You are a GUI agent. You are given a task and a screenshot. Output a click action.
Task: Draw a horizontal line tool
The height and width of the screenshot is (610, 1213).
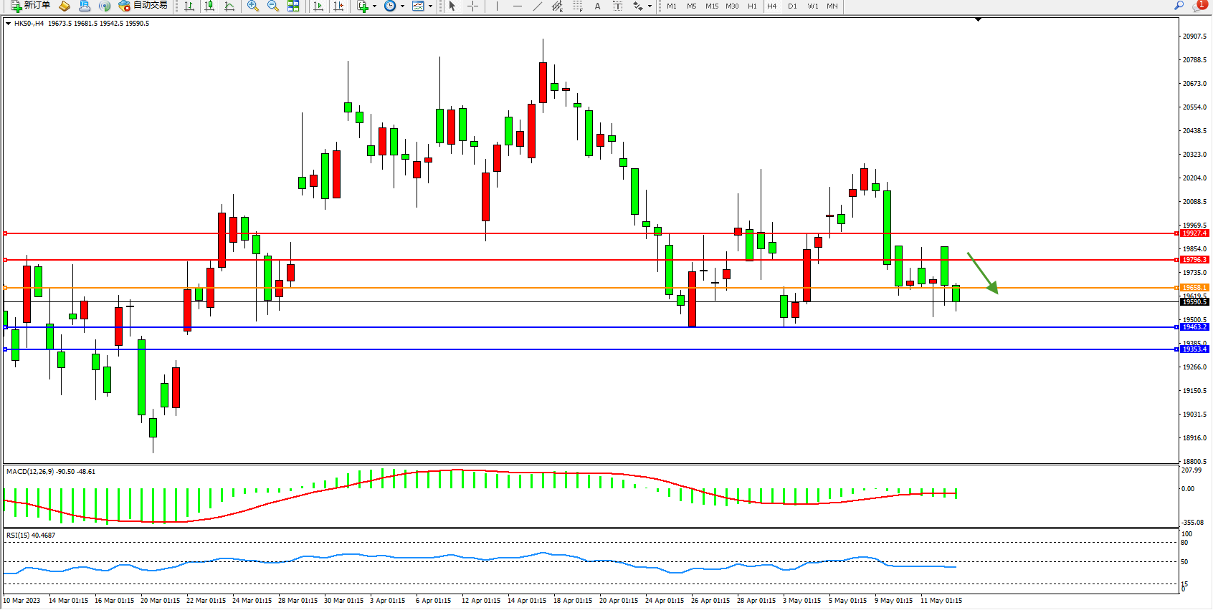(x=518, y=6)
